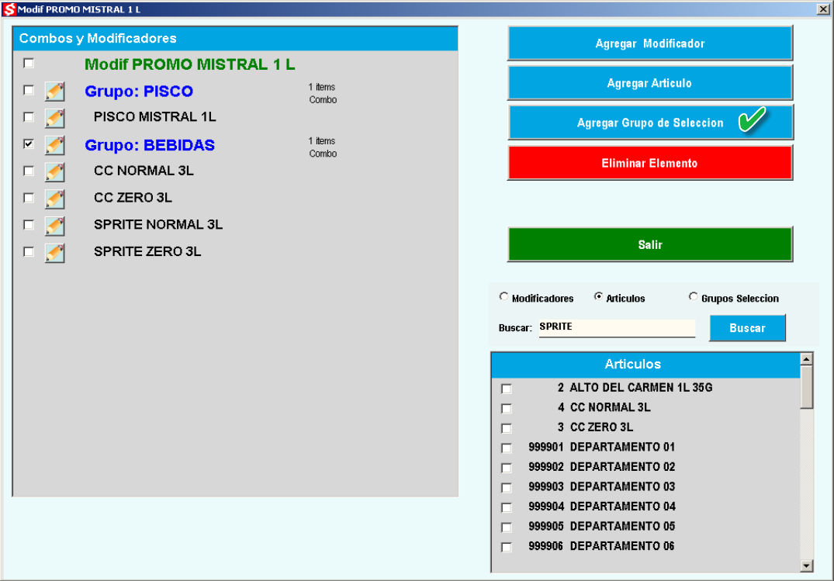Check the CC ZERO 3L checkbox in combos list
Viewport: 834px width, 581px height.
click(x=29, y=198)
